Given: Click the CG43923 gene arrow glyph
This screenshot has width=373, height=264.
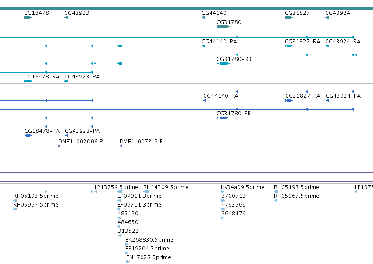Looking at the screenshot, I should [x=66, y=18].
